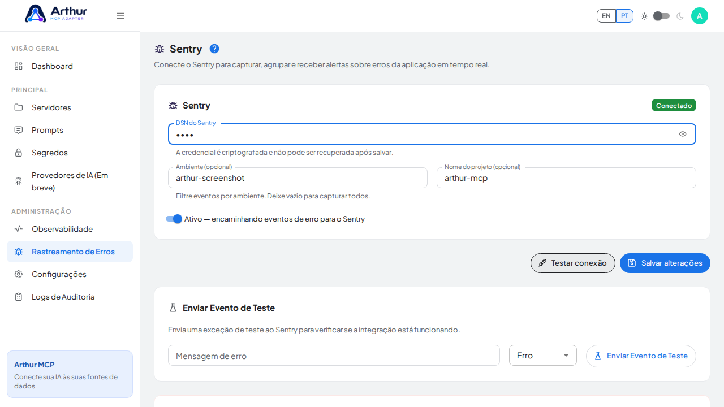This screenshot has height=407, width=724.
Task: Click the VISÃO GERAL section label
Action: point(35,49)
